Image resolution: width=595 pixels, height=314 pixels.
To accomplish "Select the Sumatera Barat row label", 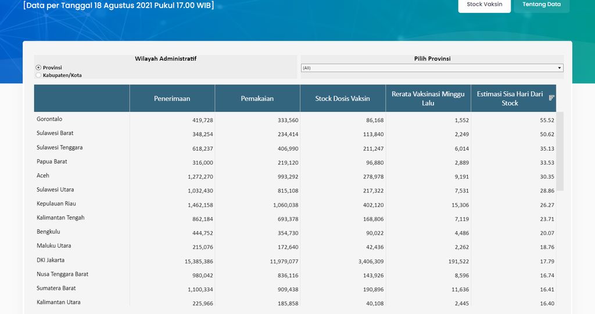I will [x=56, y=288].
